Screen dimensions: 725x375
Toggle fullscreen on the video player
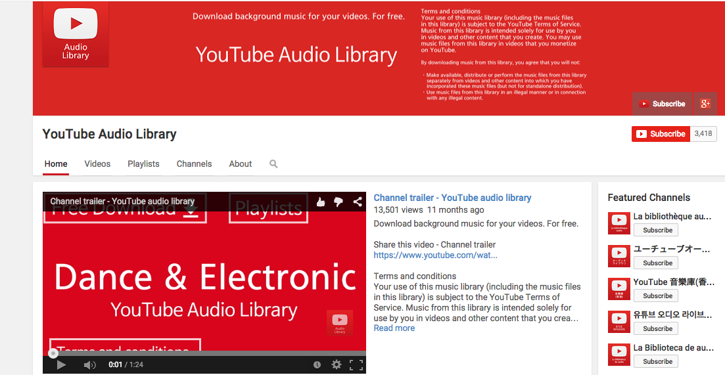tap(356, 365)
